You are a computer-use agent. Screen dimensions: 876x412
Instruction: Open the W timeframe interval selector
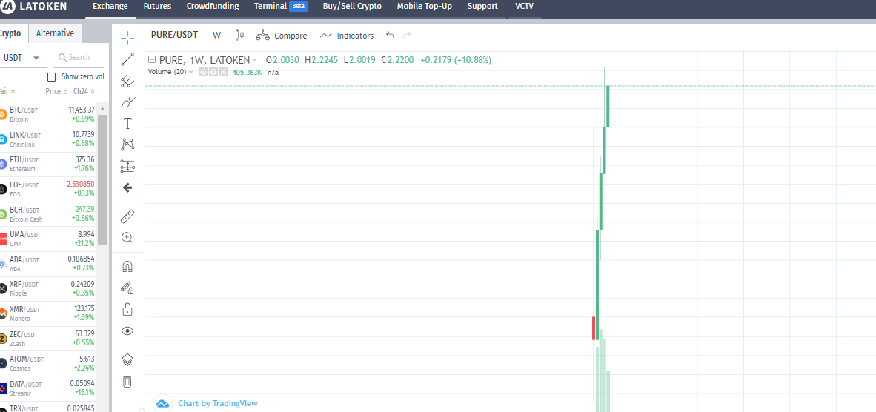(216, 35)
